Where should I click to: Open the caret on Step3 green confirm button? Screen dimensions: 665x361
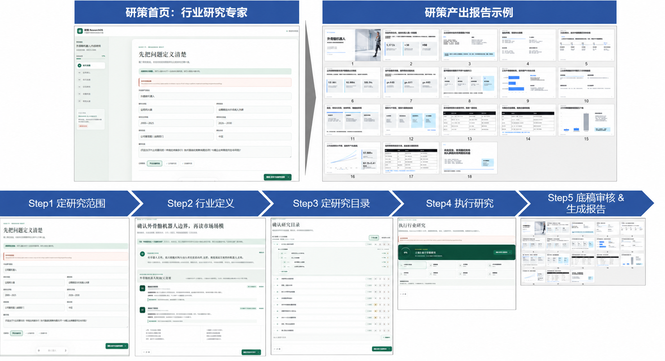coord(389,349)
